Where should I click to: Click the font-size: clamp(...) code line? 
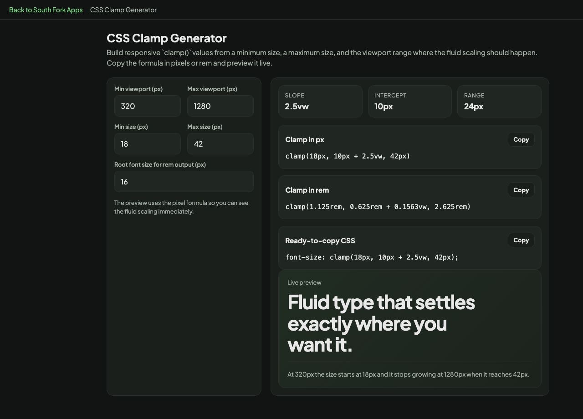[372, 257]
